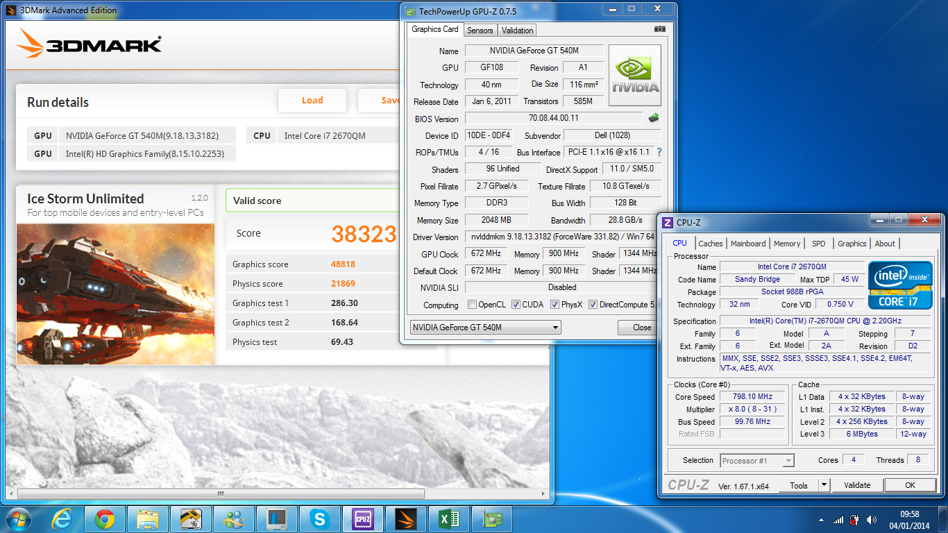Click the 3DMark logo in the header
The width and height of the screenshot is (948, 533).
89,44
